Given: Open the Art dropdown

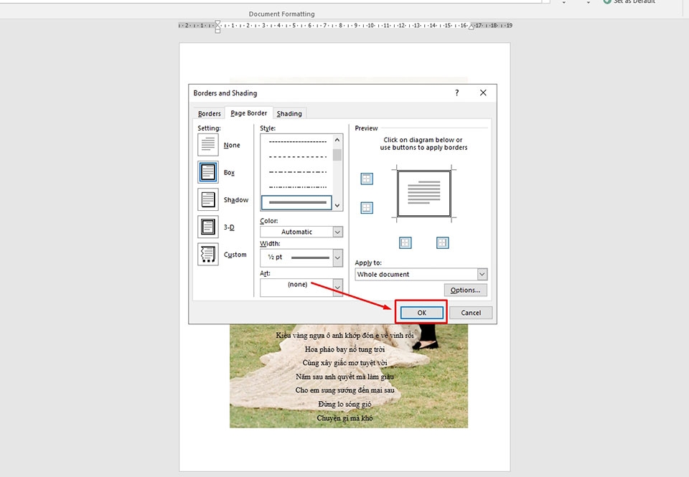Looking at the screenshot, I should (337, 286).
